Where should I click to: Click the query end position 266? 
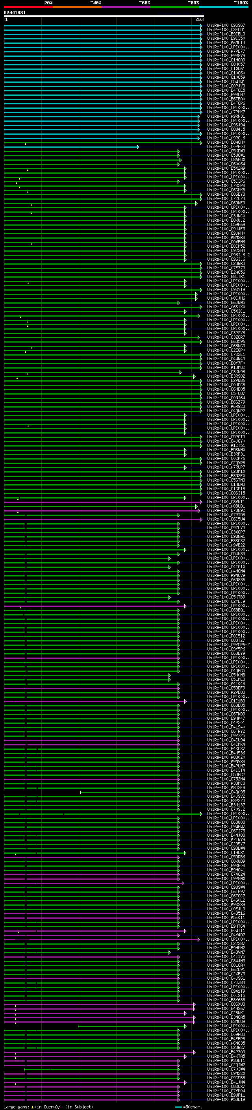pos(198,19)
